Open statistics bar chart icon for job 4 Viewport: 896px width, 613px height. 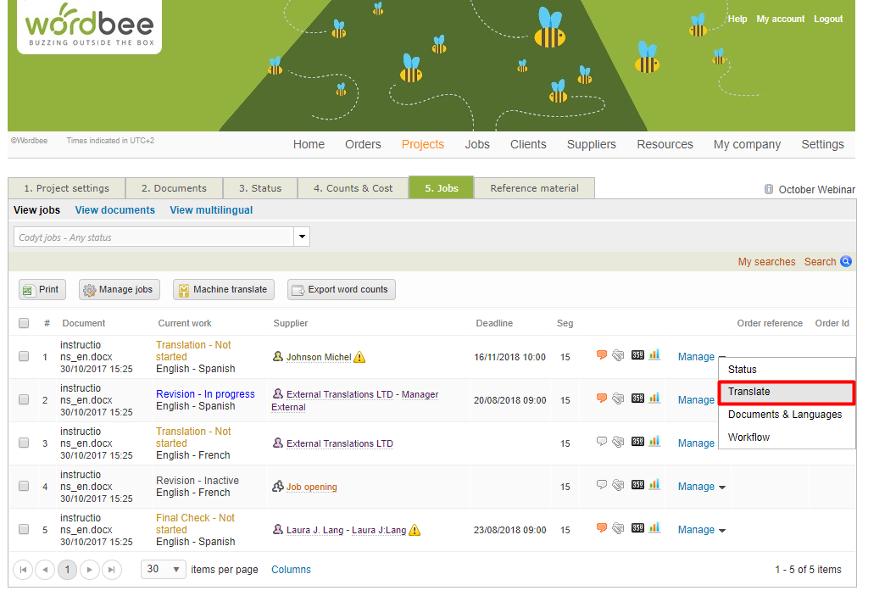pos(654,485)
